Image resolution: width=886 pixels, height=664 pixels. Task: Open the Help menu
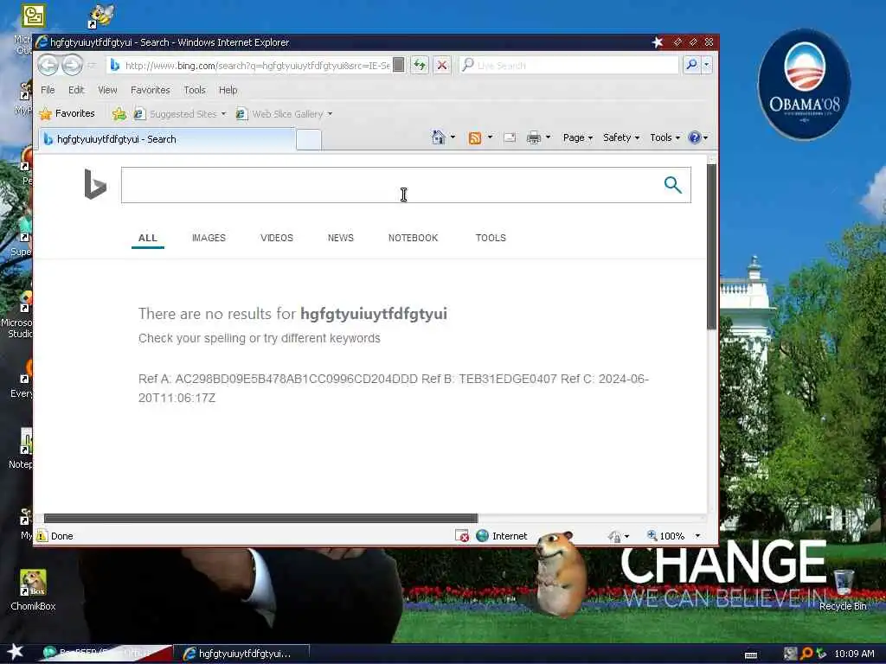(x=228, y=90)
